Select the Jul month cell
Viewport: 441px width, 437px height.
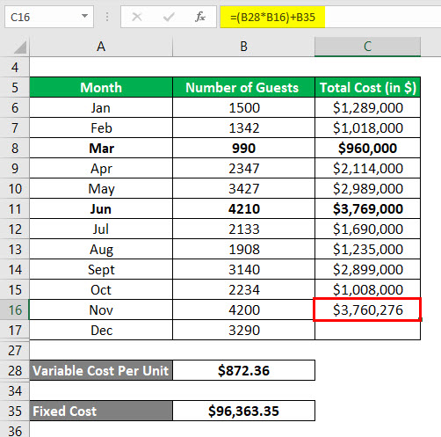tap(101, 229)
